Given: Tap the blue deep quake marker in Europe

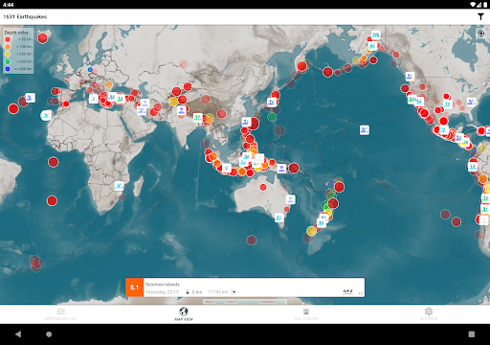Looking at the screenshot, I should coord(90,69).
